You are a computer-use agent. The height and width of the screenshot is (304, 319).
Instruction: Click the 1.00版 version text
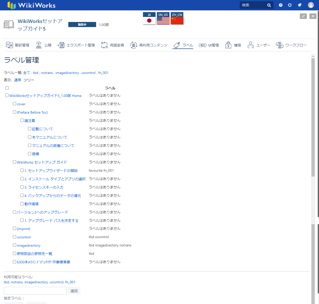104,25
